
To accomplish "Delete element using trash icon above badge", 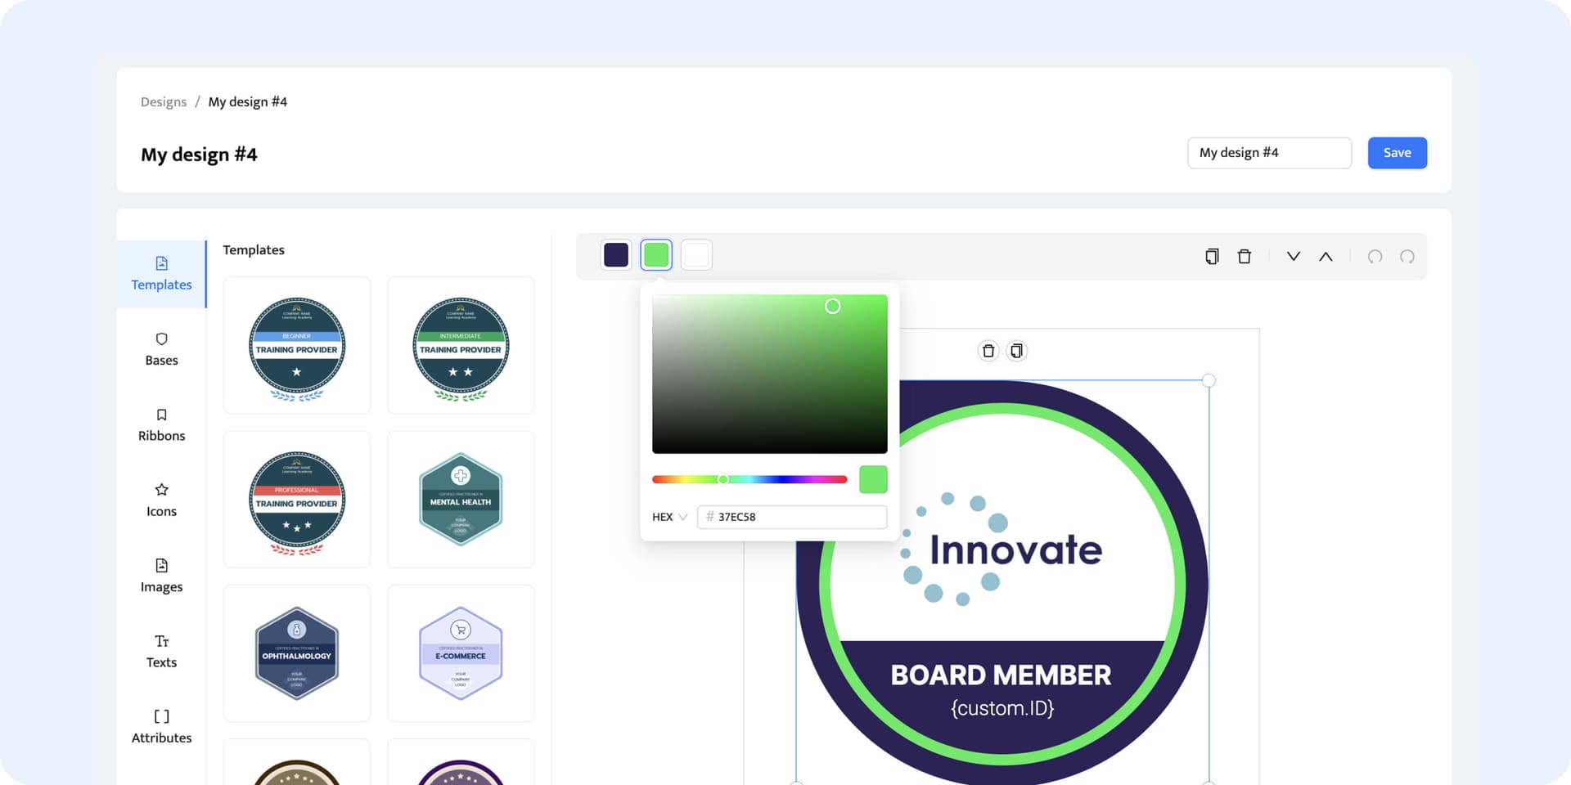I will (x=988, y=351).
